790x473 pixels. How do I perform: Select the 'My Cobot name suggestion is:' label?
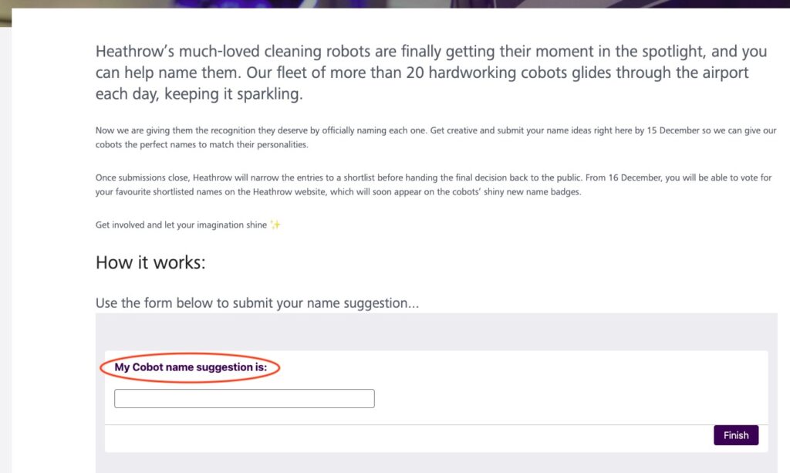click(x=191, y=367)
